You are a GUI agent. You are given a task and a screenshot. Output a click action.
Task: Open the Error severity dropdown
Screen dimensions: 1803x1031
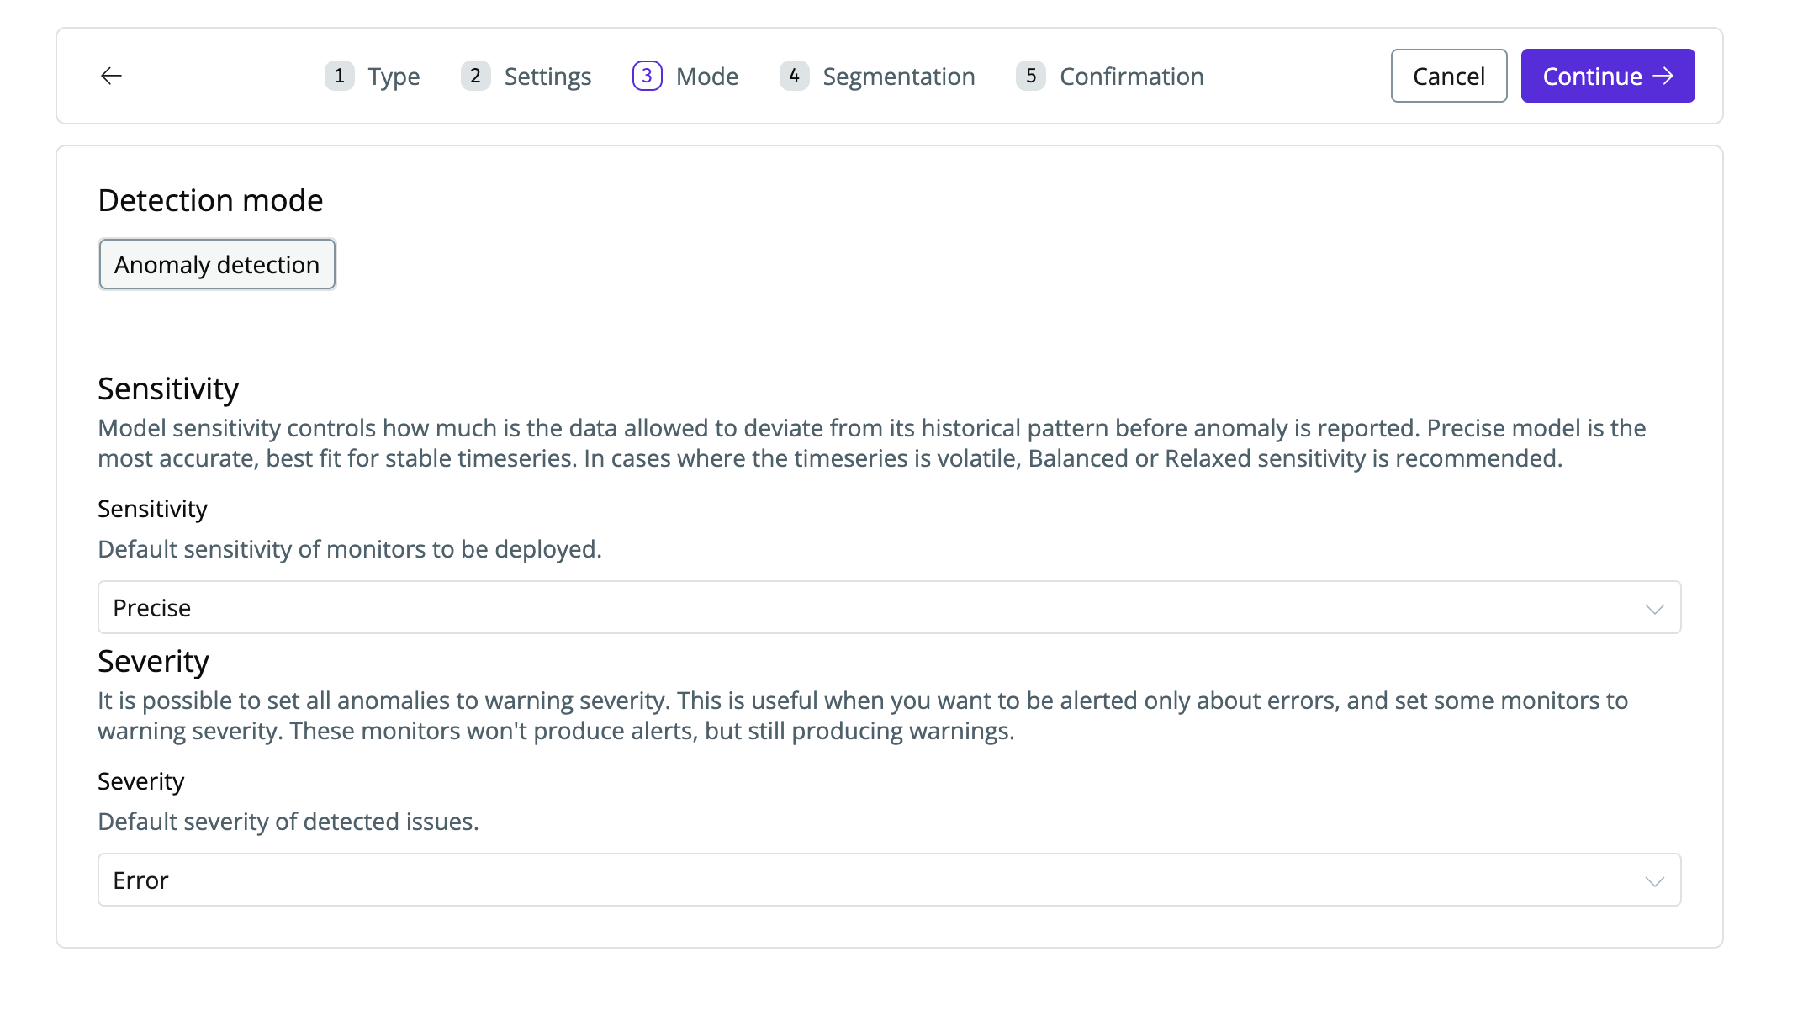coord(875,880)
